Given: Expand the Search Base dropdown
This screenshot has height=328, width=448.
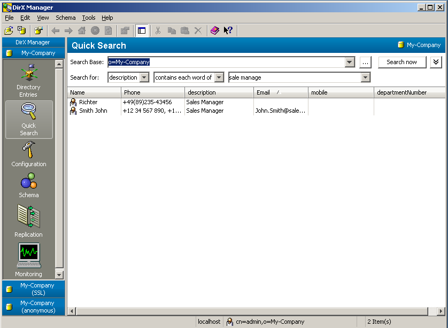Looking at the screenshot, I should pos(350,63).
